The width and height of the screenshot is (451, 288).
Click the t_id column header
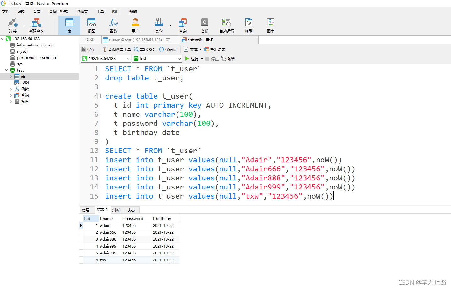click(x=91, y=219)
